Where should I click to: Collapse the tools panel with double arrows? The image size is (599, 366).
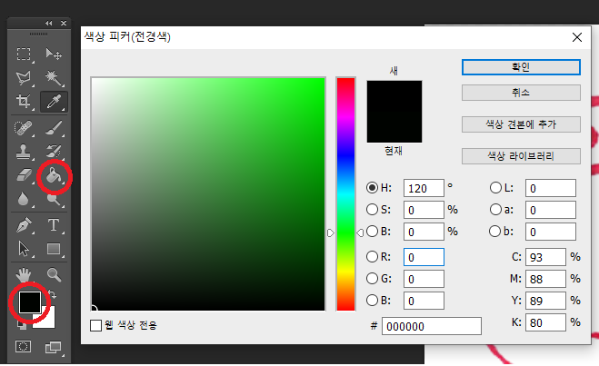tap(48, 24)
